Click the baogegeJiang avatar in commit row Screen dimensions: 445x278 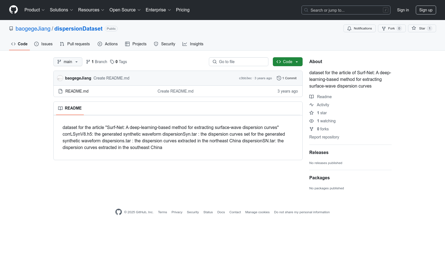[x=60, y=78]
